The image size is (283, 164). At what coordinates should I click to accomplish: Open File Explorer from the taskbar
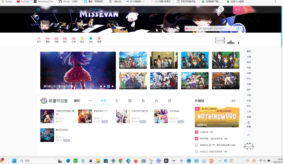[98, 161]
